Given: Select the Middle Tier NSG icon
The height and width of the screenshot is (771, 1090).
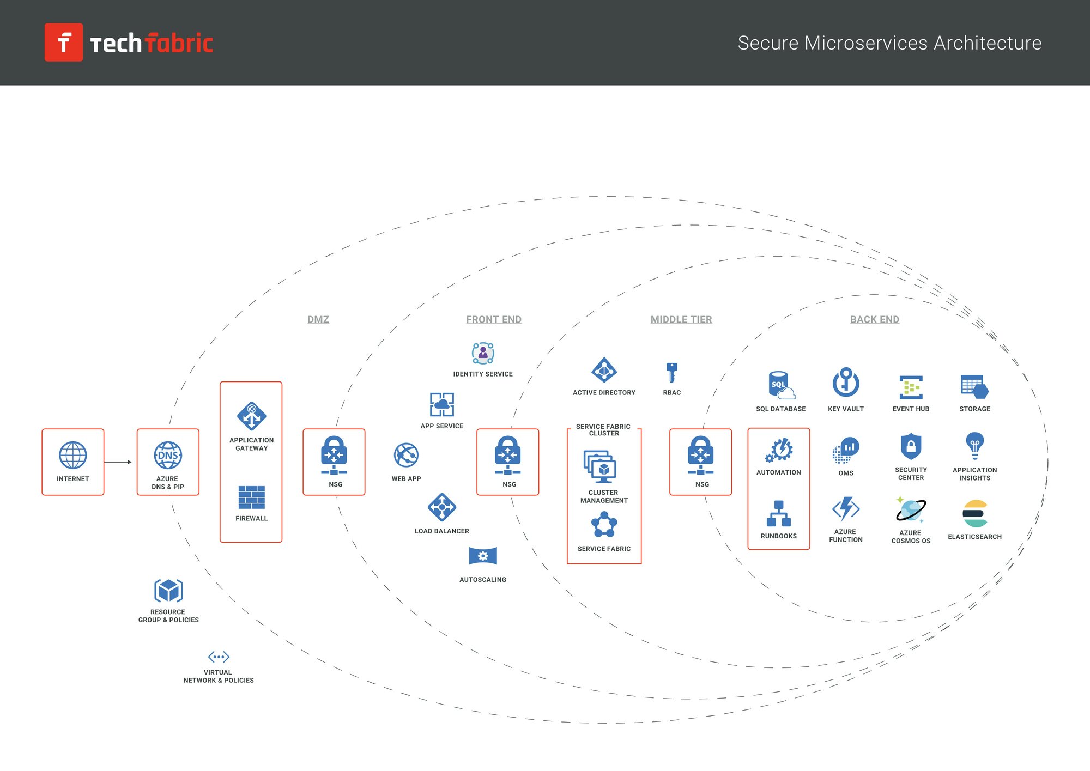Looking at the screenshot, I should (700, 455).
